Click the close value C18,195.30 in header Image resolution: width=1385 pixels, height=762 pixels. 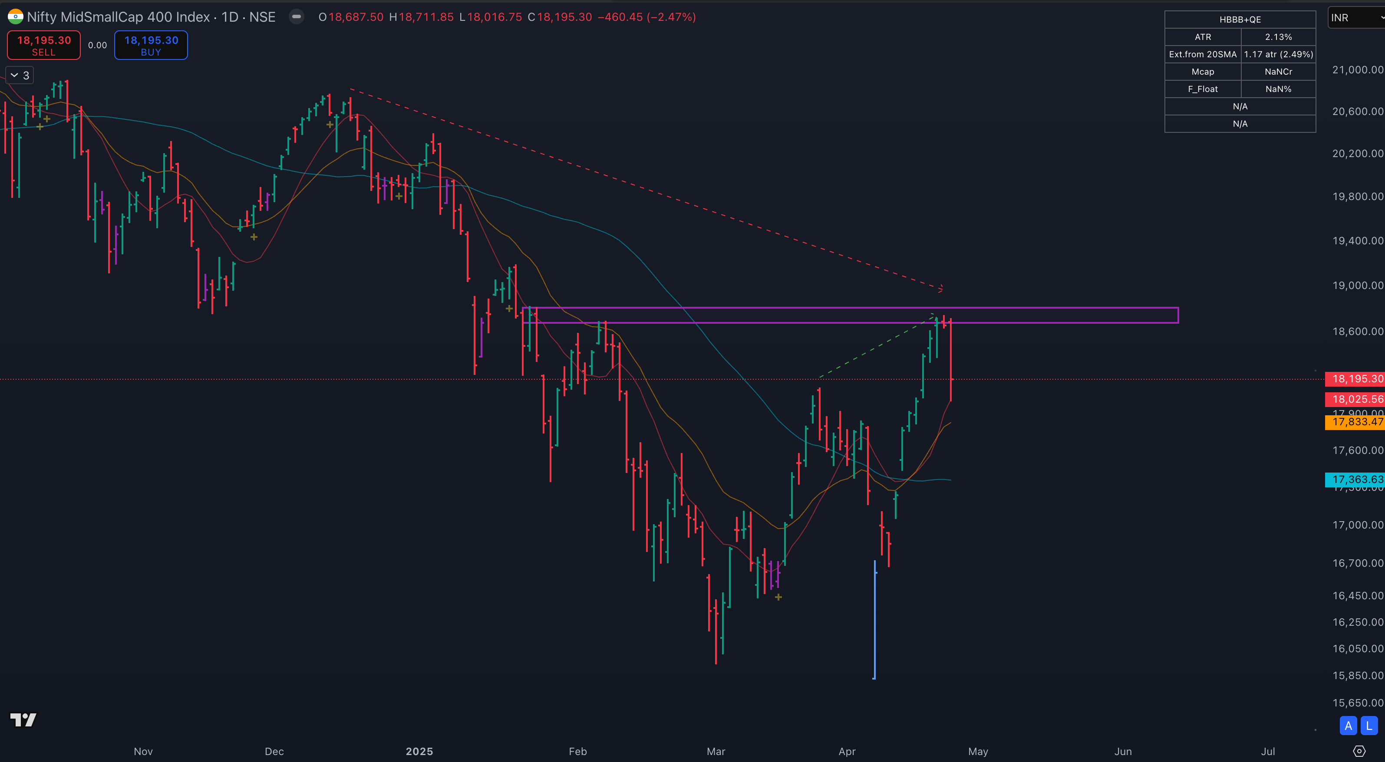coord(560,17)
